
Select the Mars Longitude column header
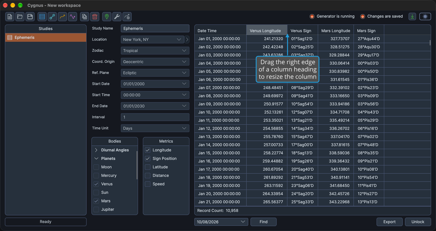pyautogui.click(x=336, y=31)
